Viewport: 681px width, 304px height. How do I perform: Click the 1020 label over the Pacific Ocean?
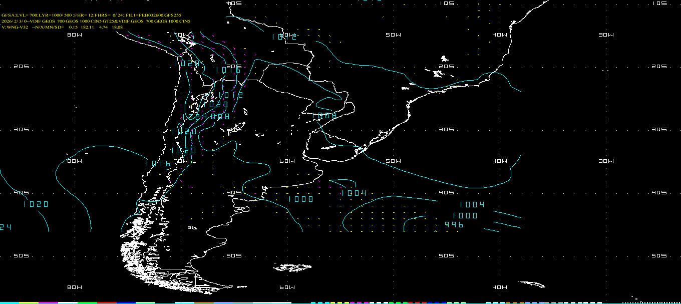[x=36, y=204]
